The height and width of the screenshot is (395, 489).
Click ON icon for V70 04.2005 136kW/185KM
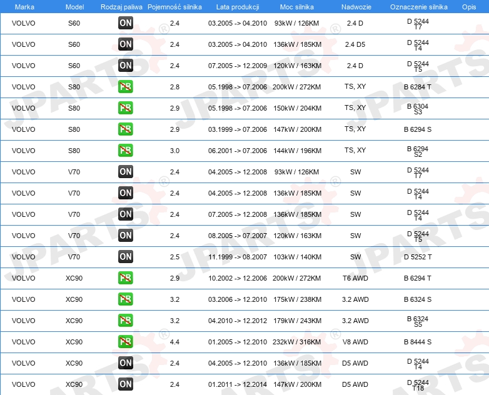[x=126, y=192]
